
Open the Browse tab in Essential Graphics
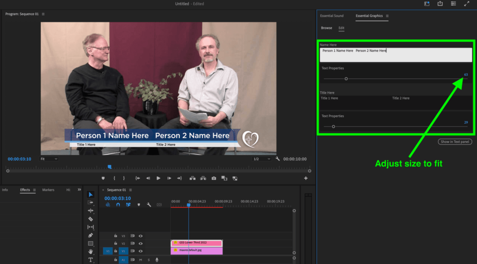click(327, 28)
